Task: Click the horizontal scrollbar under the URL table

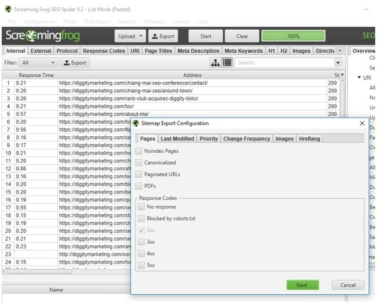Action: coord(39,271)
